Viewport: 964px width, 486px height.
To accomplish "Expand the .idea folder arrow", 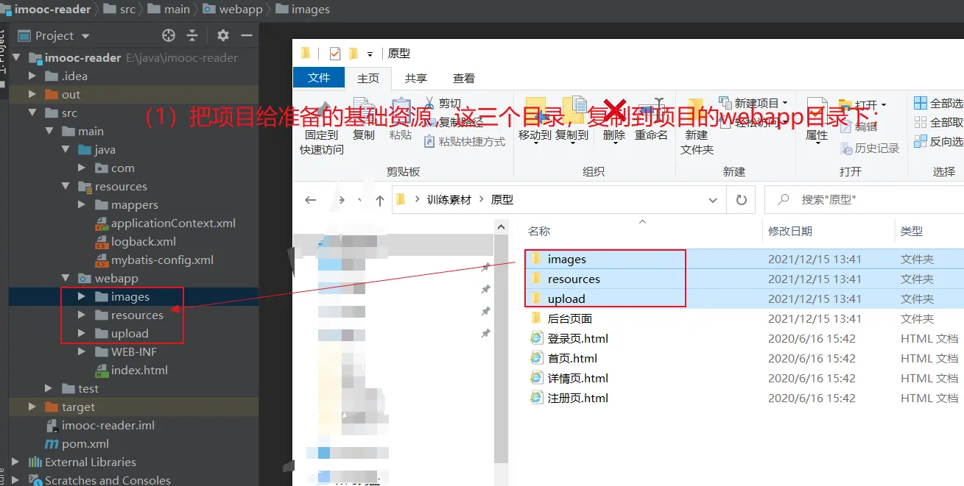I will [32, 76].
